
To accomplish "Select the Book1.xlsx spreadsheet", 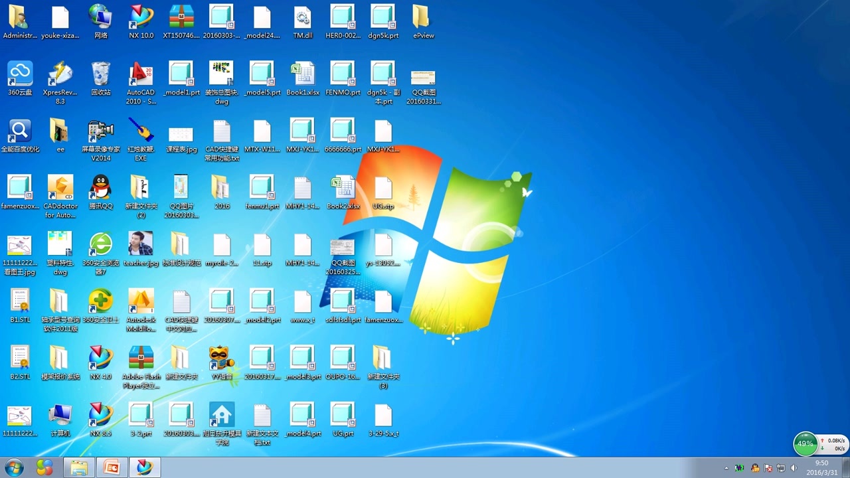I will (x=303, y=78).
